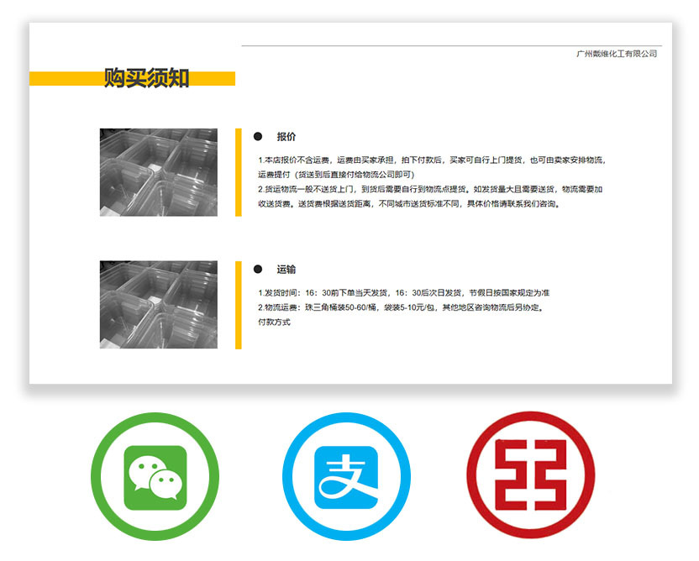Click the 报价 section title

tap(286, 137)
